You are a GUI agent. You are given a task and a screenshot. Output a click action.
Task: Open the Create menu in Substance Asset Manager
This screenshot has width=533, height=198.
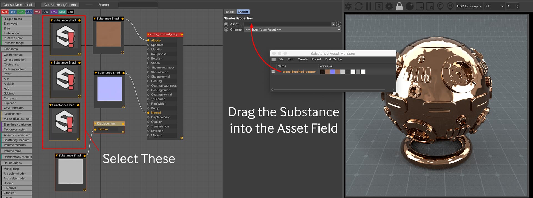click(303, 59)
